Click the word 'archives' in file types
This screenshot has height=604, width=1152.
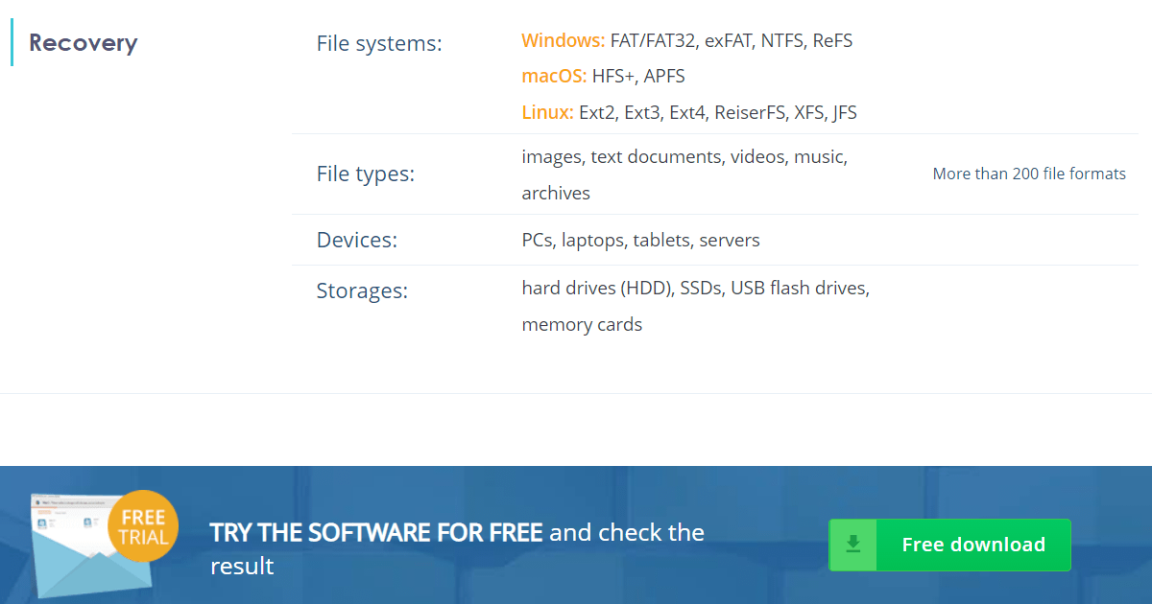(x=556, y=193)
